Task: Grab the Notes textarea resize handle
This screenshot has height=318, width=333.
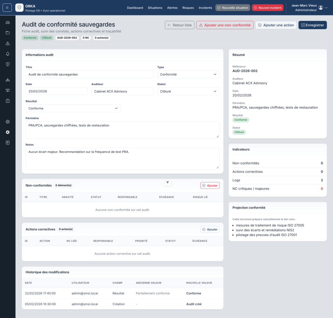Action: [x=218, y=167]
